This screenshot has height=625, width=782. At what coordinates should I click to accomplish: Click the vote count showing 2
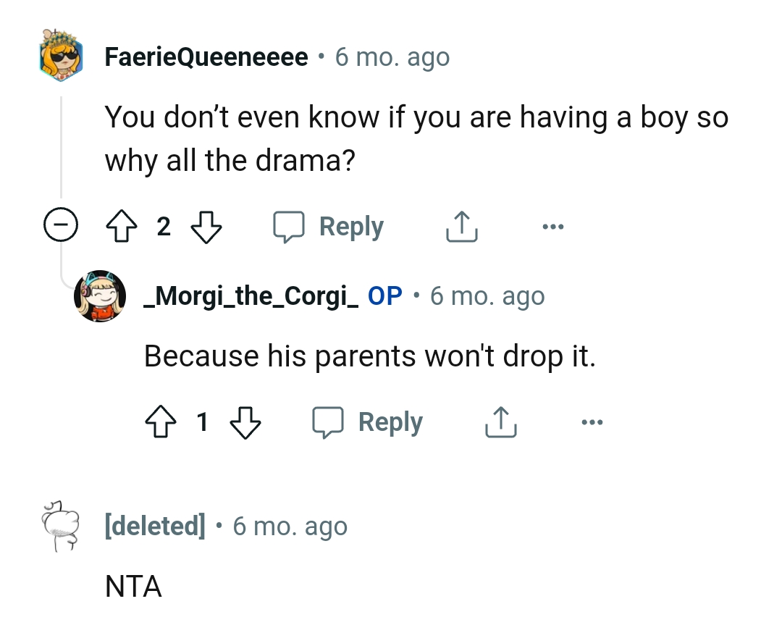tap(164, 226)
